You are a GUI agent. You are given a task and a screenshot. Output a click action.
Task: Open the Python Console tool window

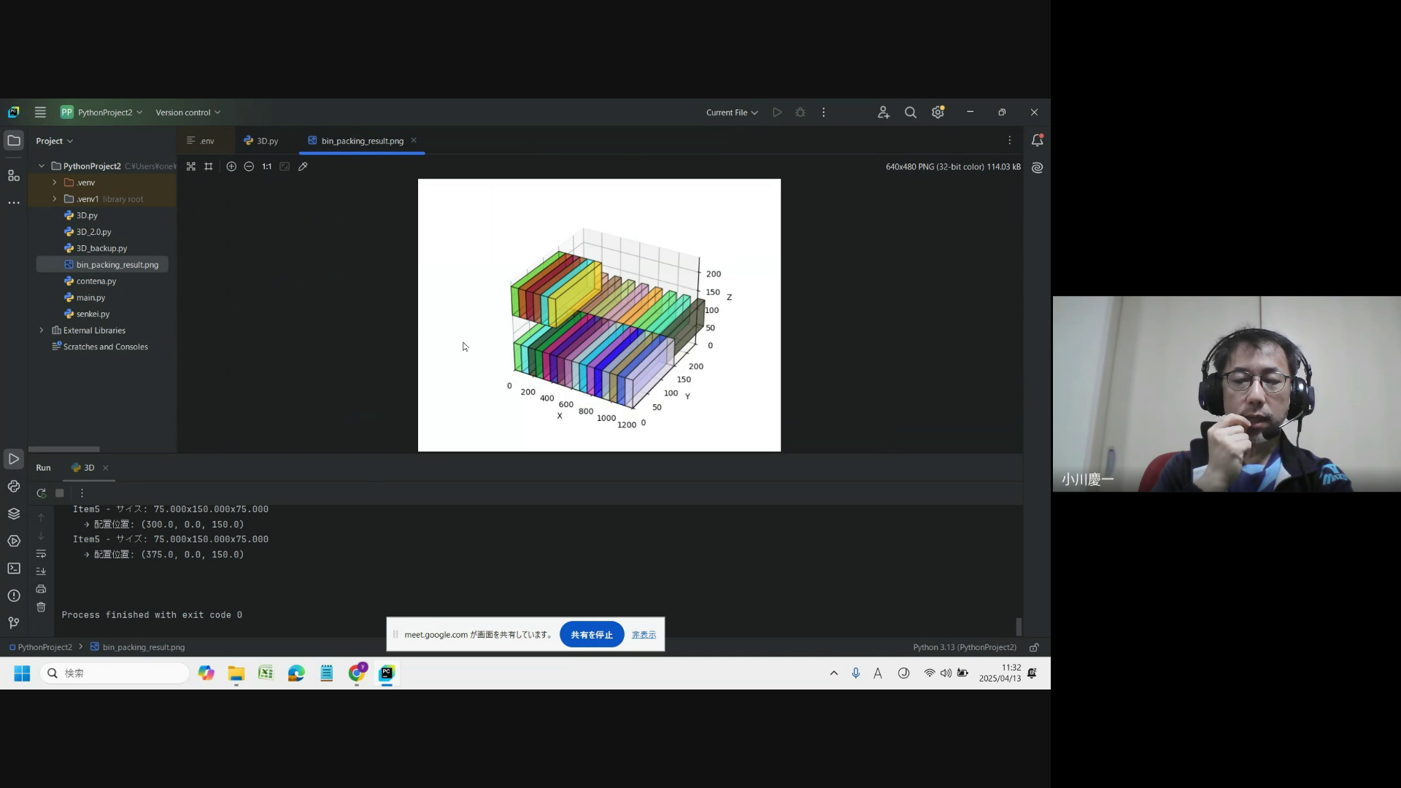pos(14,487)
